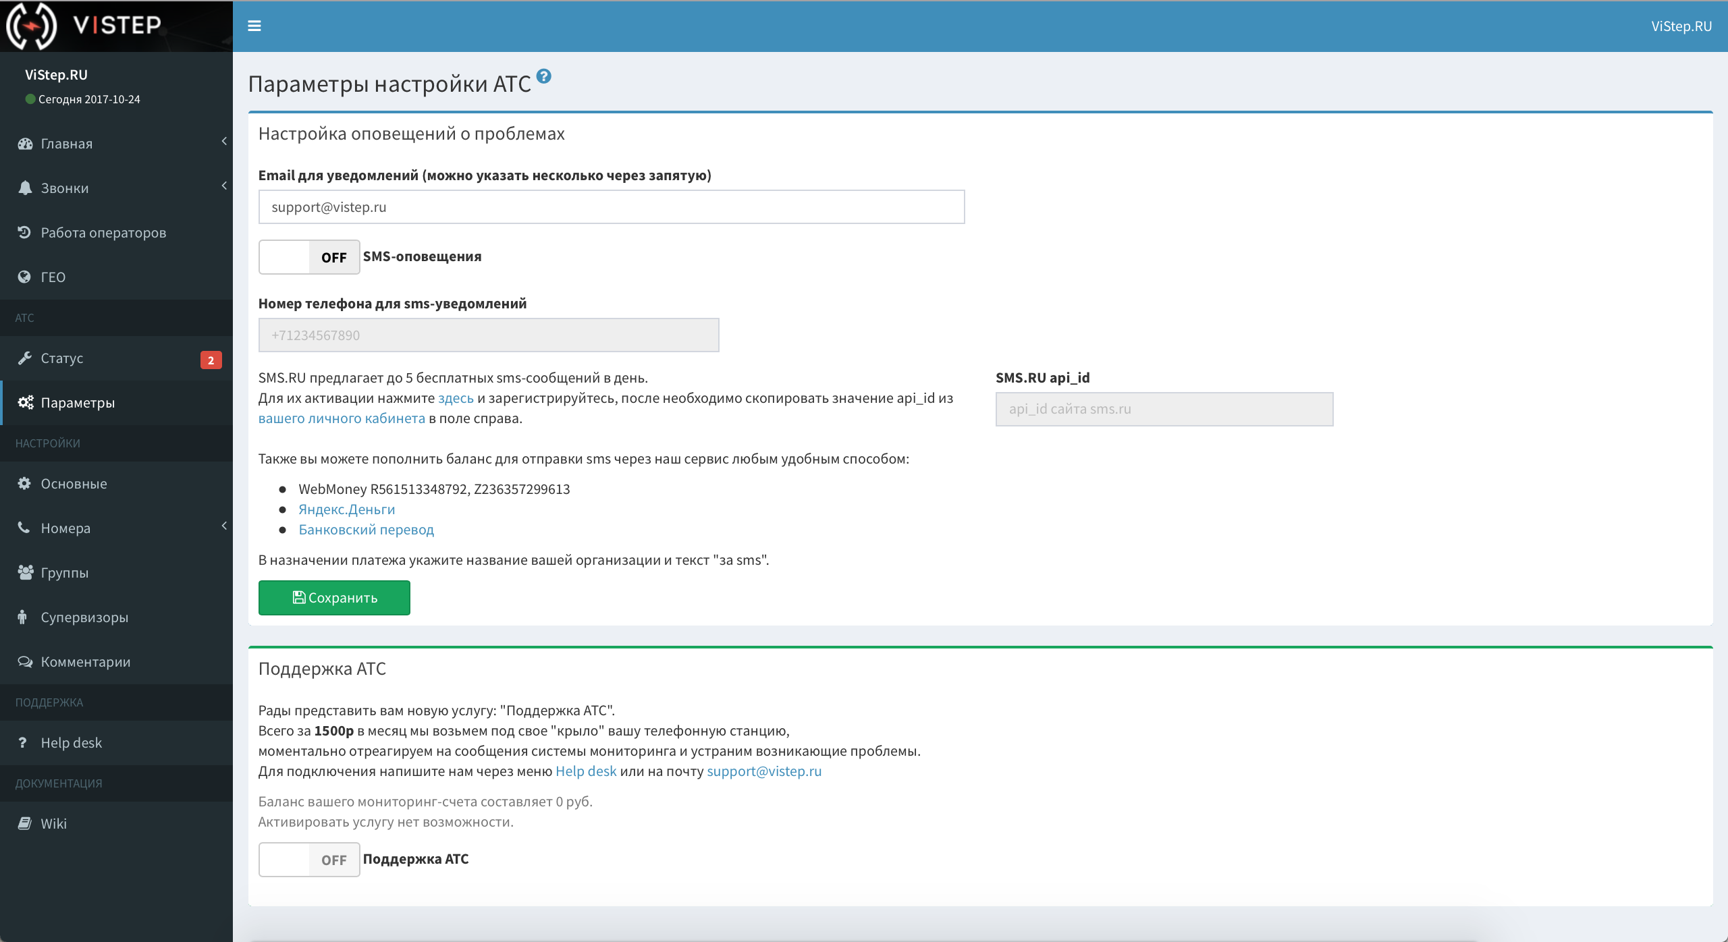Expand the Главная menu chevron

(x=224, y=141)
